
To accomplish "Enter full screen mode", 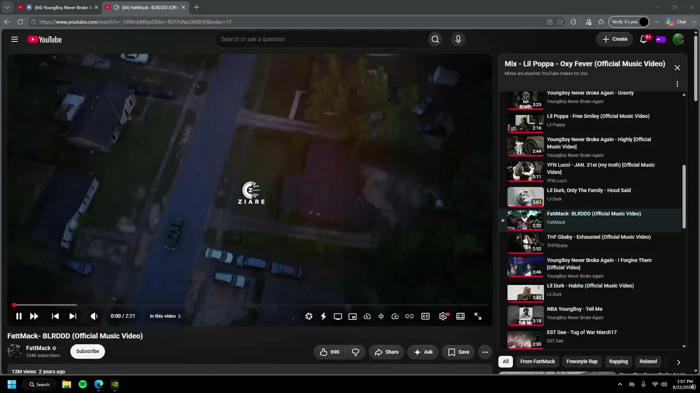I will 478,316.
